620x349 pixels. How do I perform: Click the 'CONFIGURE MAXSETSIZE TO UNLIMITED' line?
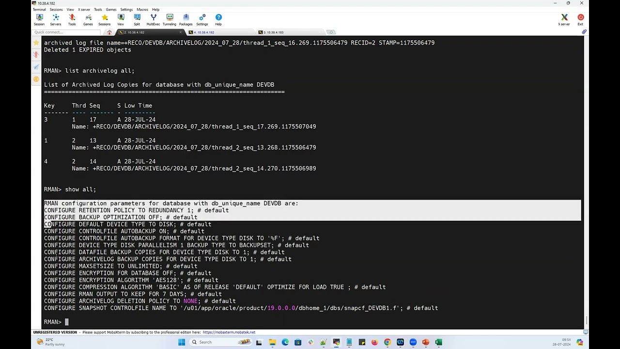coord(121,266)
